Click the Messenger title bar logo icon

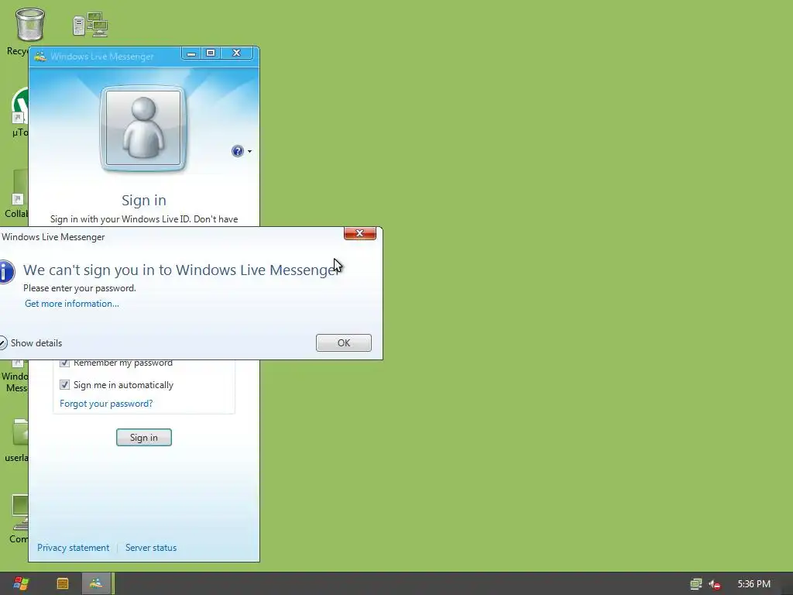(x=40, y=56)
